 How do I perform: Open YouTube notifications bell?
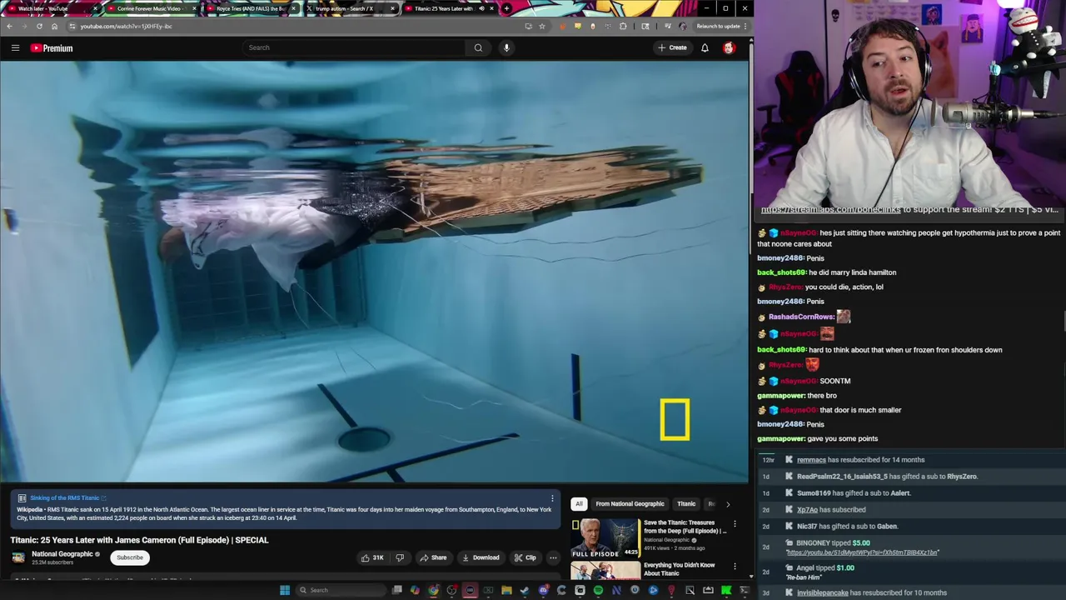[x=705, y=47]
